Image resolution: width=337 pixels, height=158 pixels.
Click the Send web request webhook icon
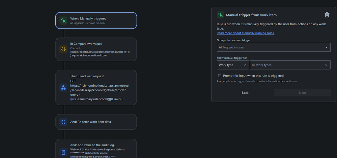[x=63, y=88]
